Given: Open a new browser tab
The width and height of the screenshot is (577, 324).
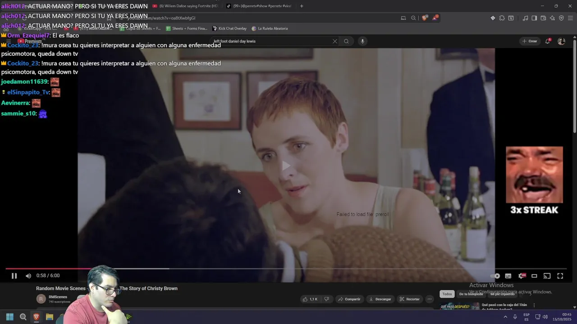Looking at the screenshot, I should (302, 6).
